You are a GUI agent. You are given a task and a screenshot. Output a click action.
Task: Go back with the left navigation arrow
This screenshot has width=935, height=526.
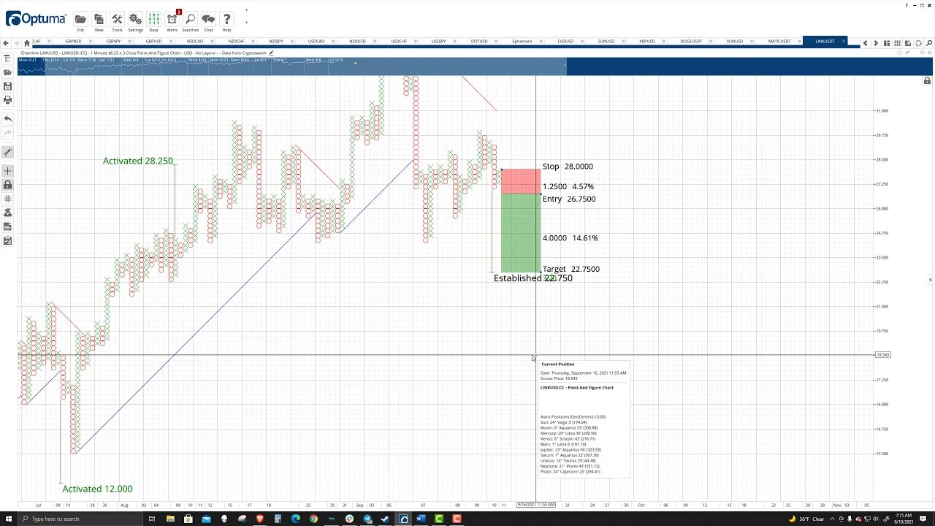[7, 42]
